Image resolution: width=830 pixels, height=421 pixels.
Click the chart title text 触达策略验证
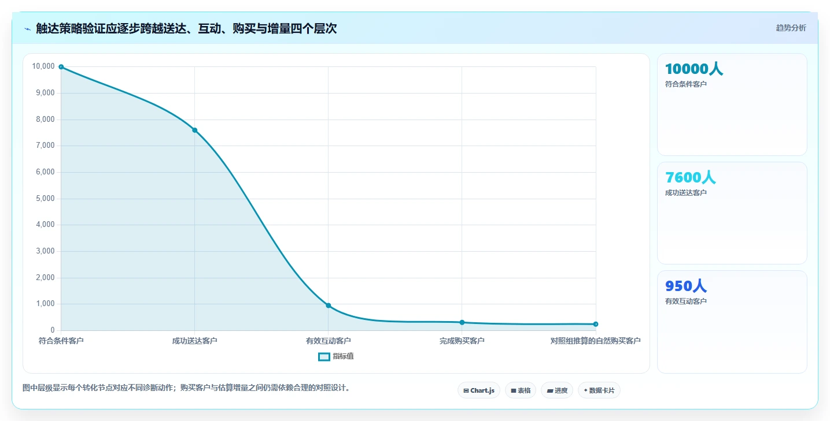pyautogui.click(x=71, y=29)
